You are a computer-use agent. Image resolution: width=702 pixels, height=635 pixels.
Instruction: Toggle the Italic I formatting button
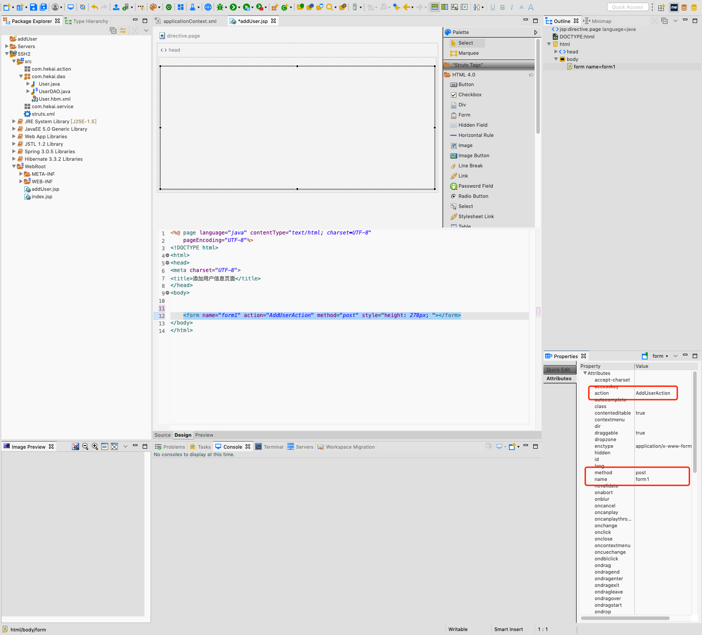pyautogui.click(x=512, y=7)
